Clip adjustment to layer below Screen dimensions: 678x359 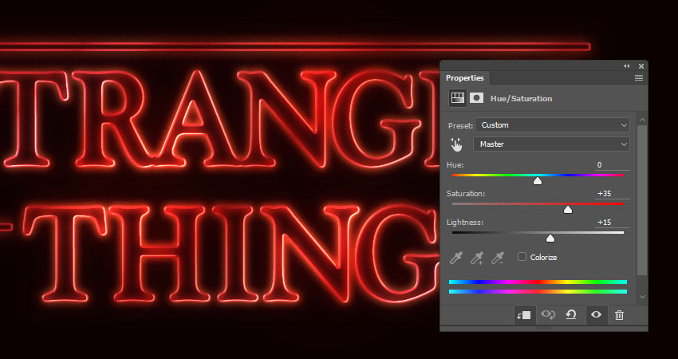coord(524,315)
